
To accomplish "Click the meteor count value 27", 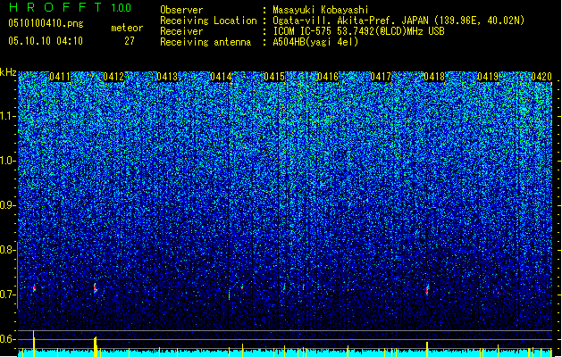I will tap(130, 41).
